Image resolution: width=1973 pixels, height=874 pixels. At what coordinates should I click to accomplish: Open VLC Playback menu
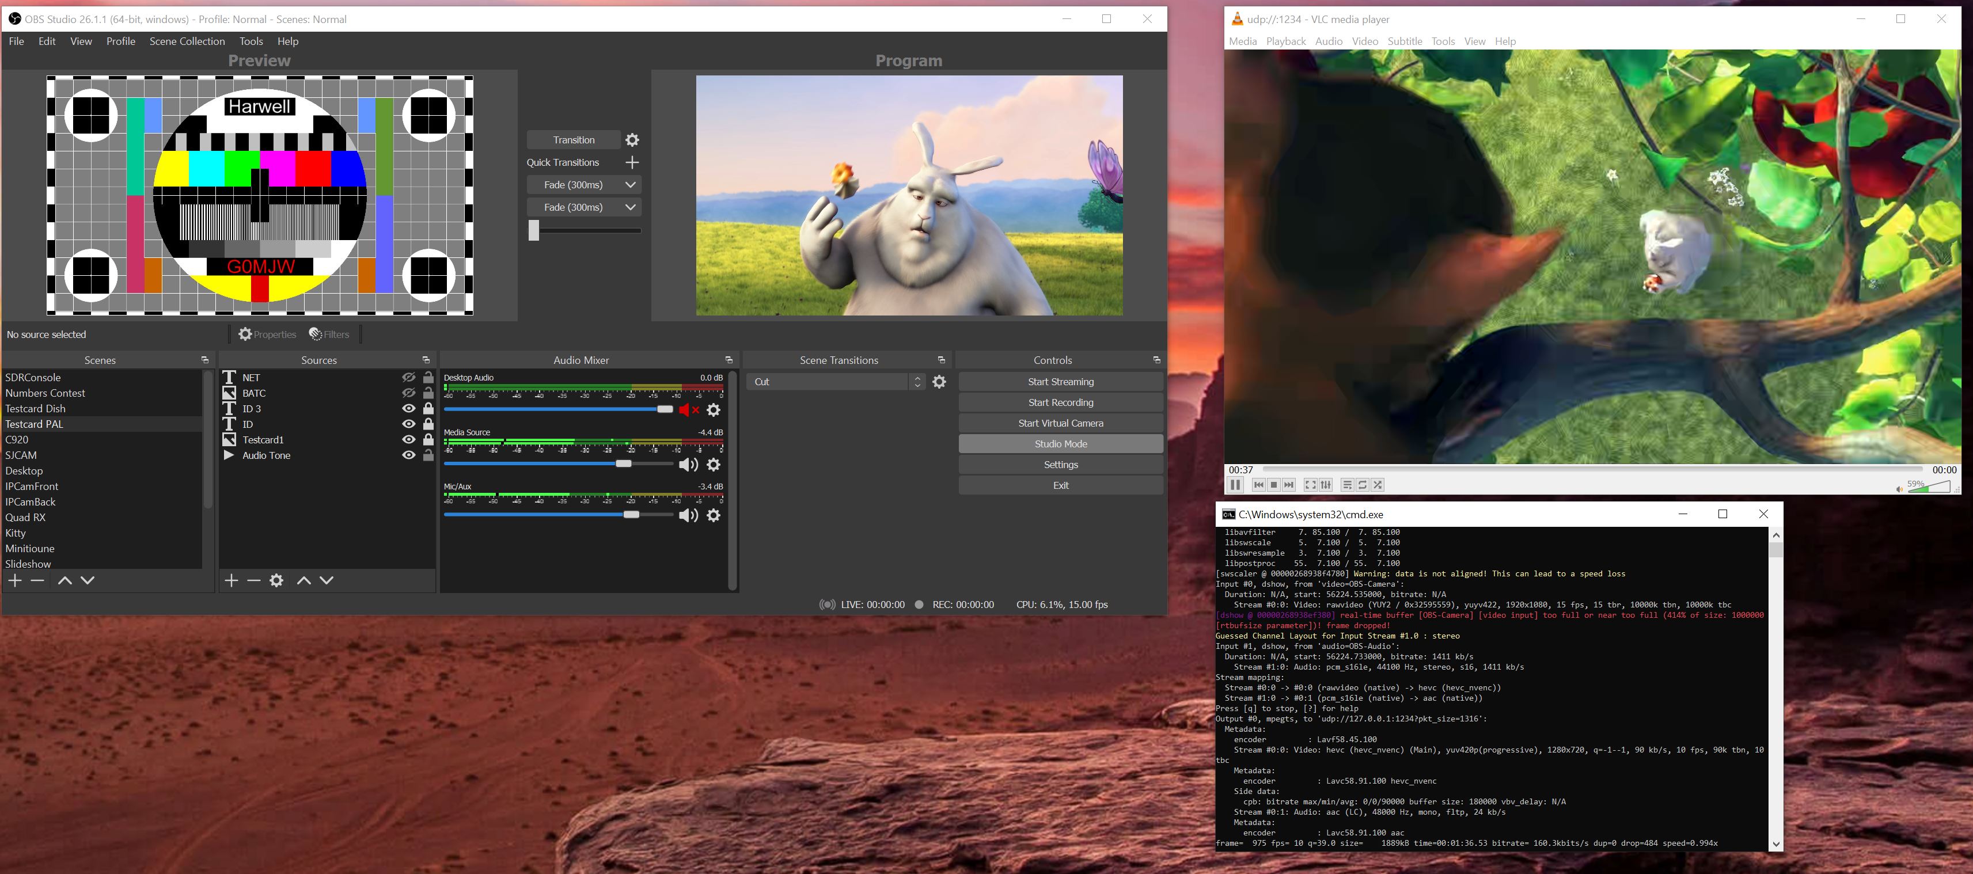coord(1286,41)
